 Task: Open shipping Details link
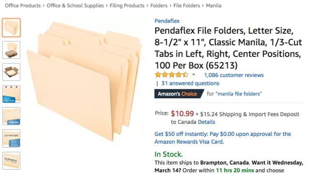[x=206, y=122]
